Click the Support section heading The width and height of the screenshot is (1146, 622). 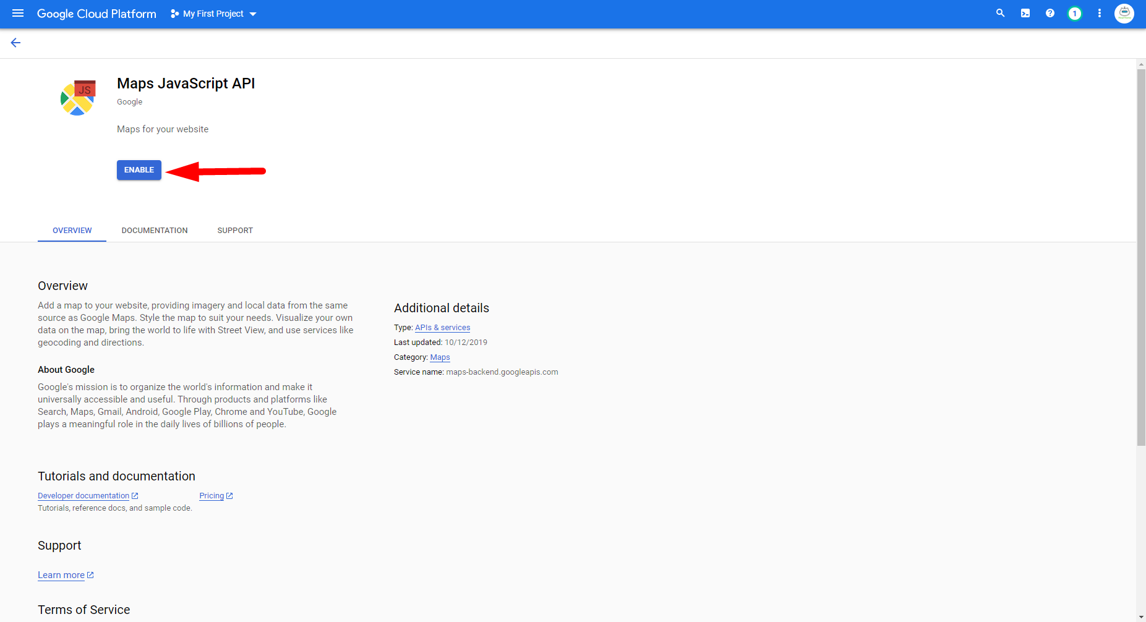point(59,545)
